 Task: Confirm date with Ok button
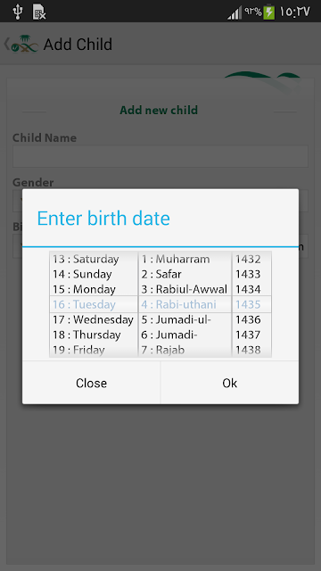230,383
